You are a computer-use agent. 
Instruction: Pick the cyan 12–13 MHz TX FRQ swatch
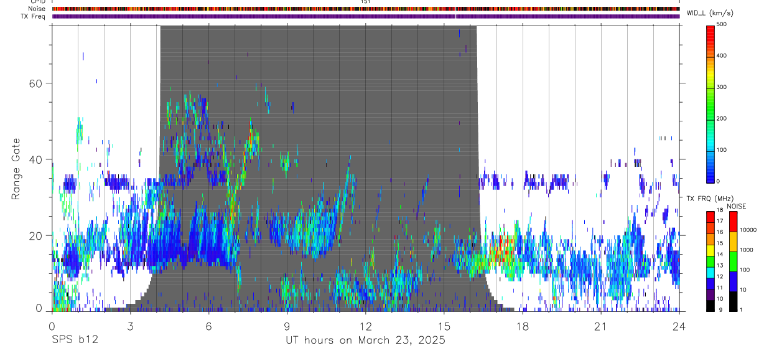coord(710,271)
